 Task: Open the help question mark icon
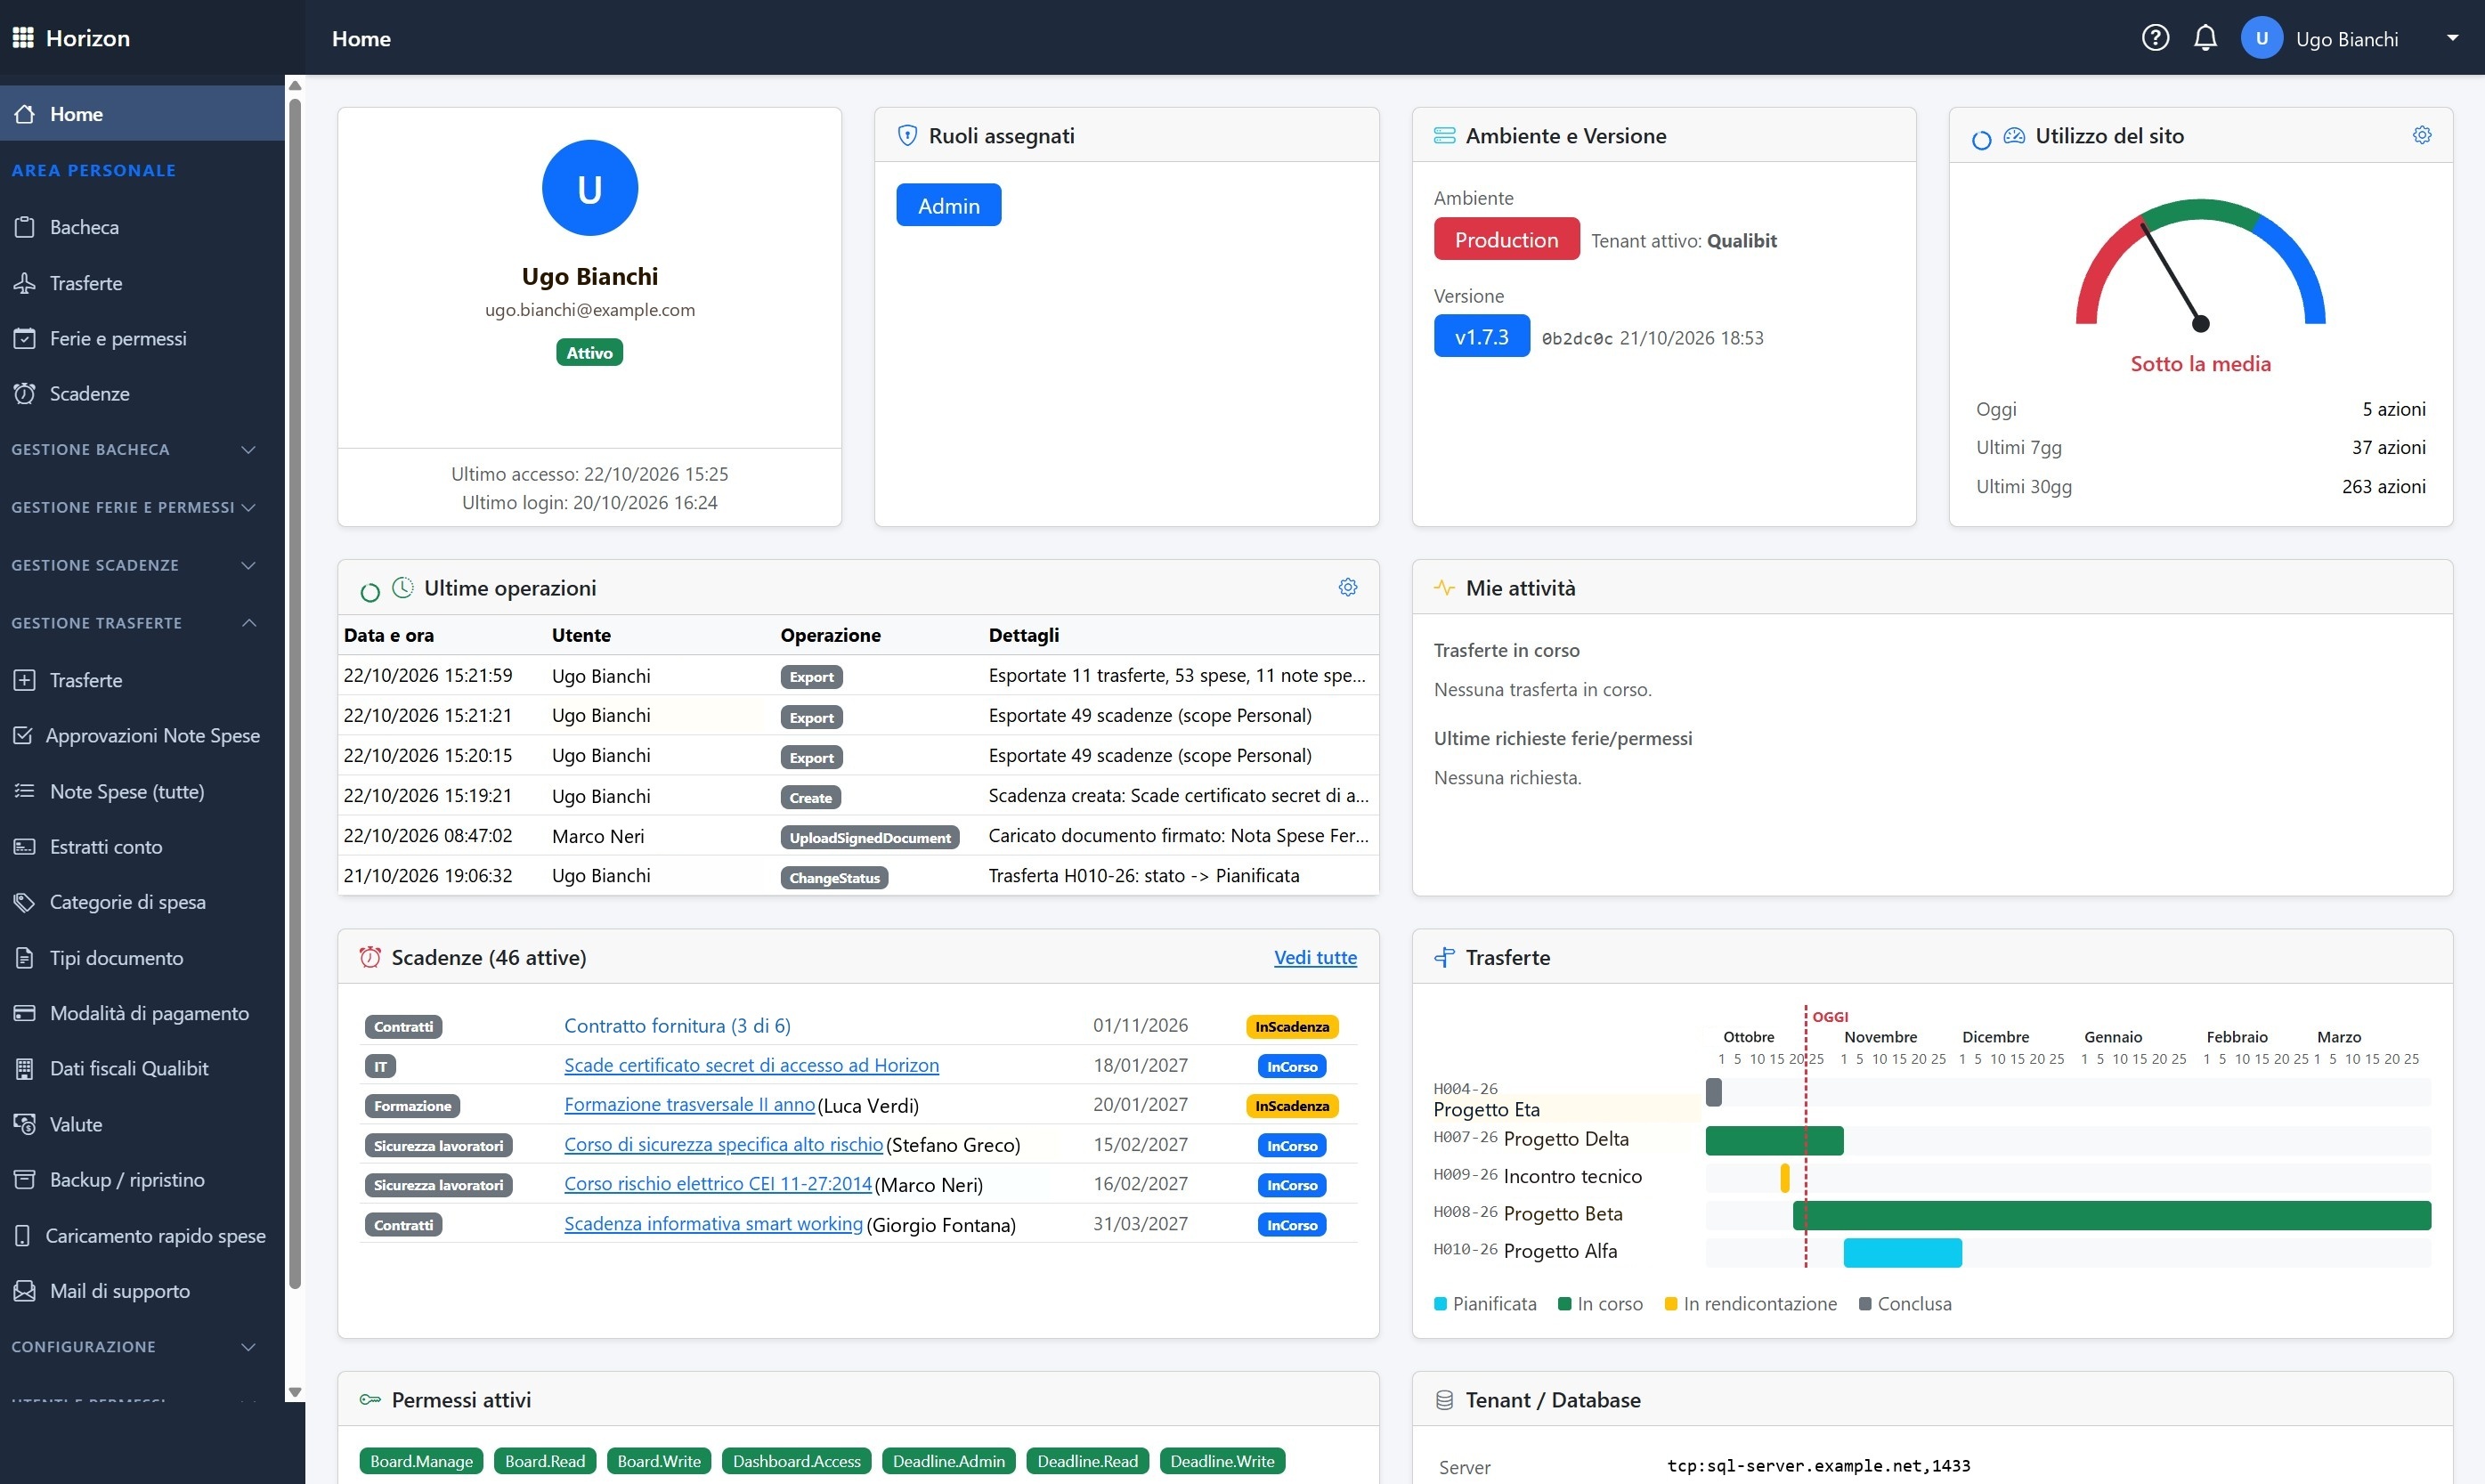2155,38
